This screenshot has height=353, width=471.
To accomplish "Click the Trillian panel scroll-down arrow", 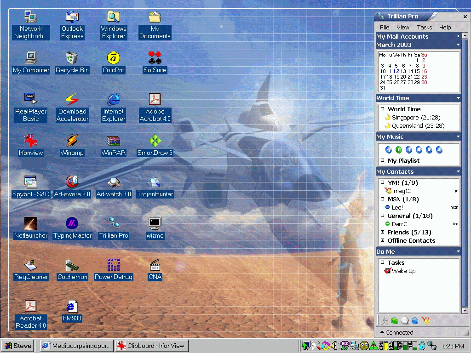I will pos(465,310).
